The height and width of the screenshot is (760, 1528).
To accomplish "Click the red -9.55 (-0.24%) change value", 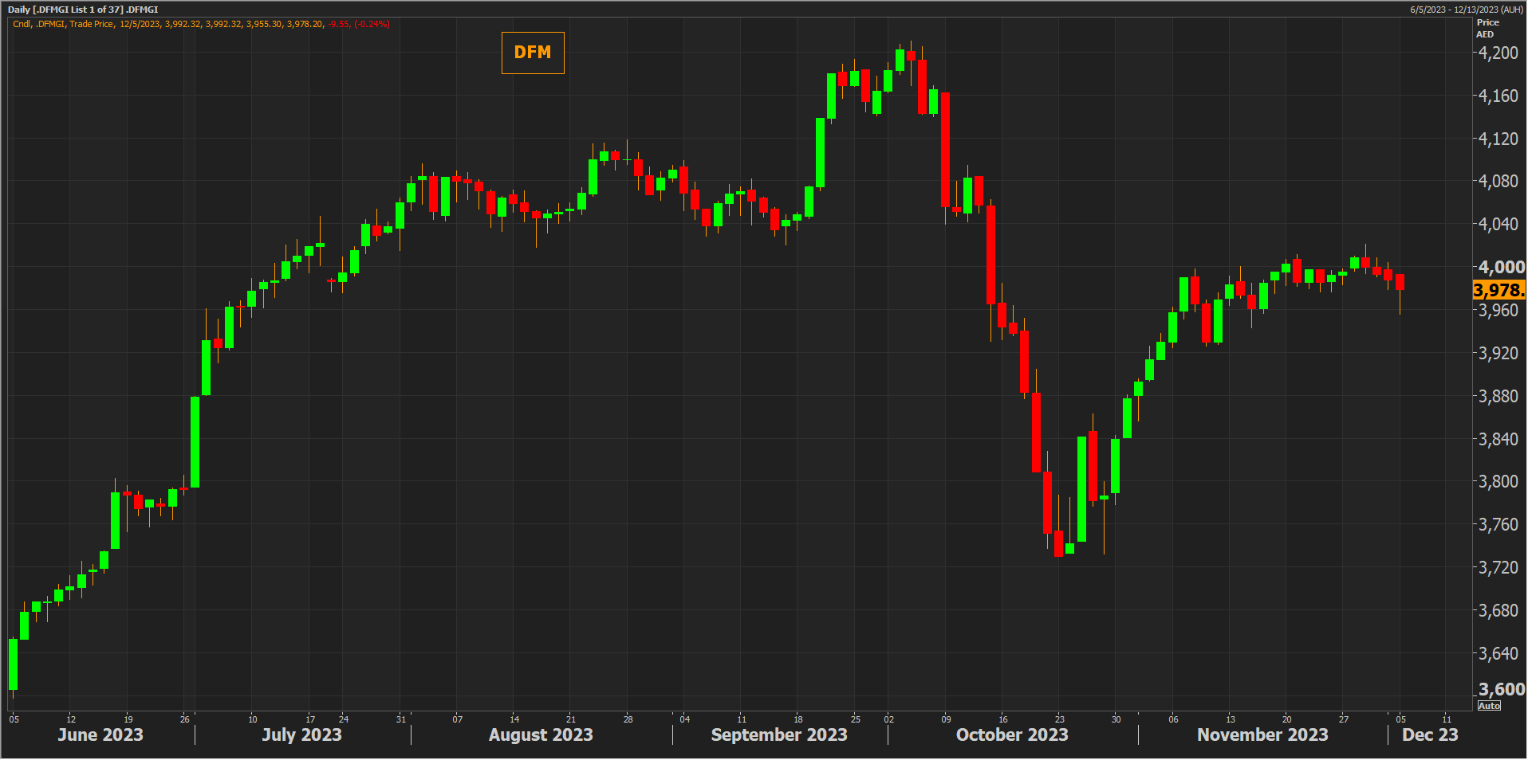I will point(359,24).
